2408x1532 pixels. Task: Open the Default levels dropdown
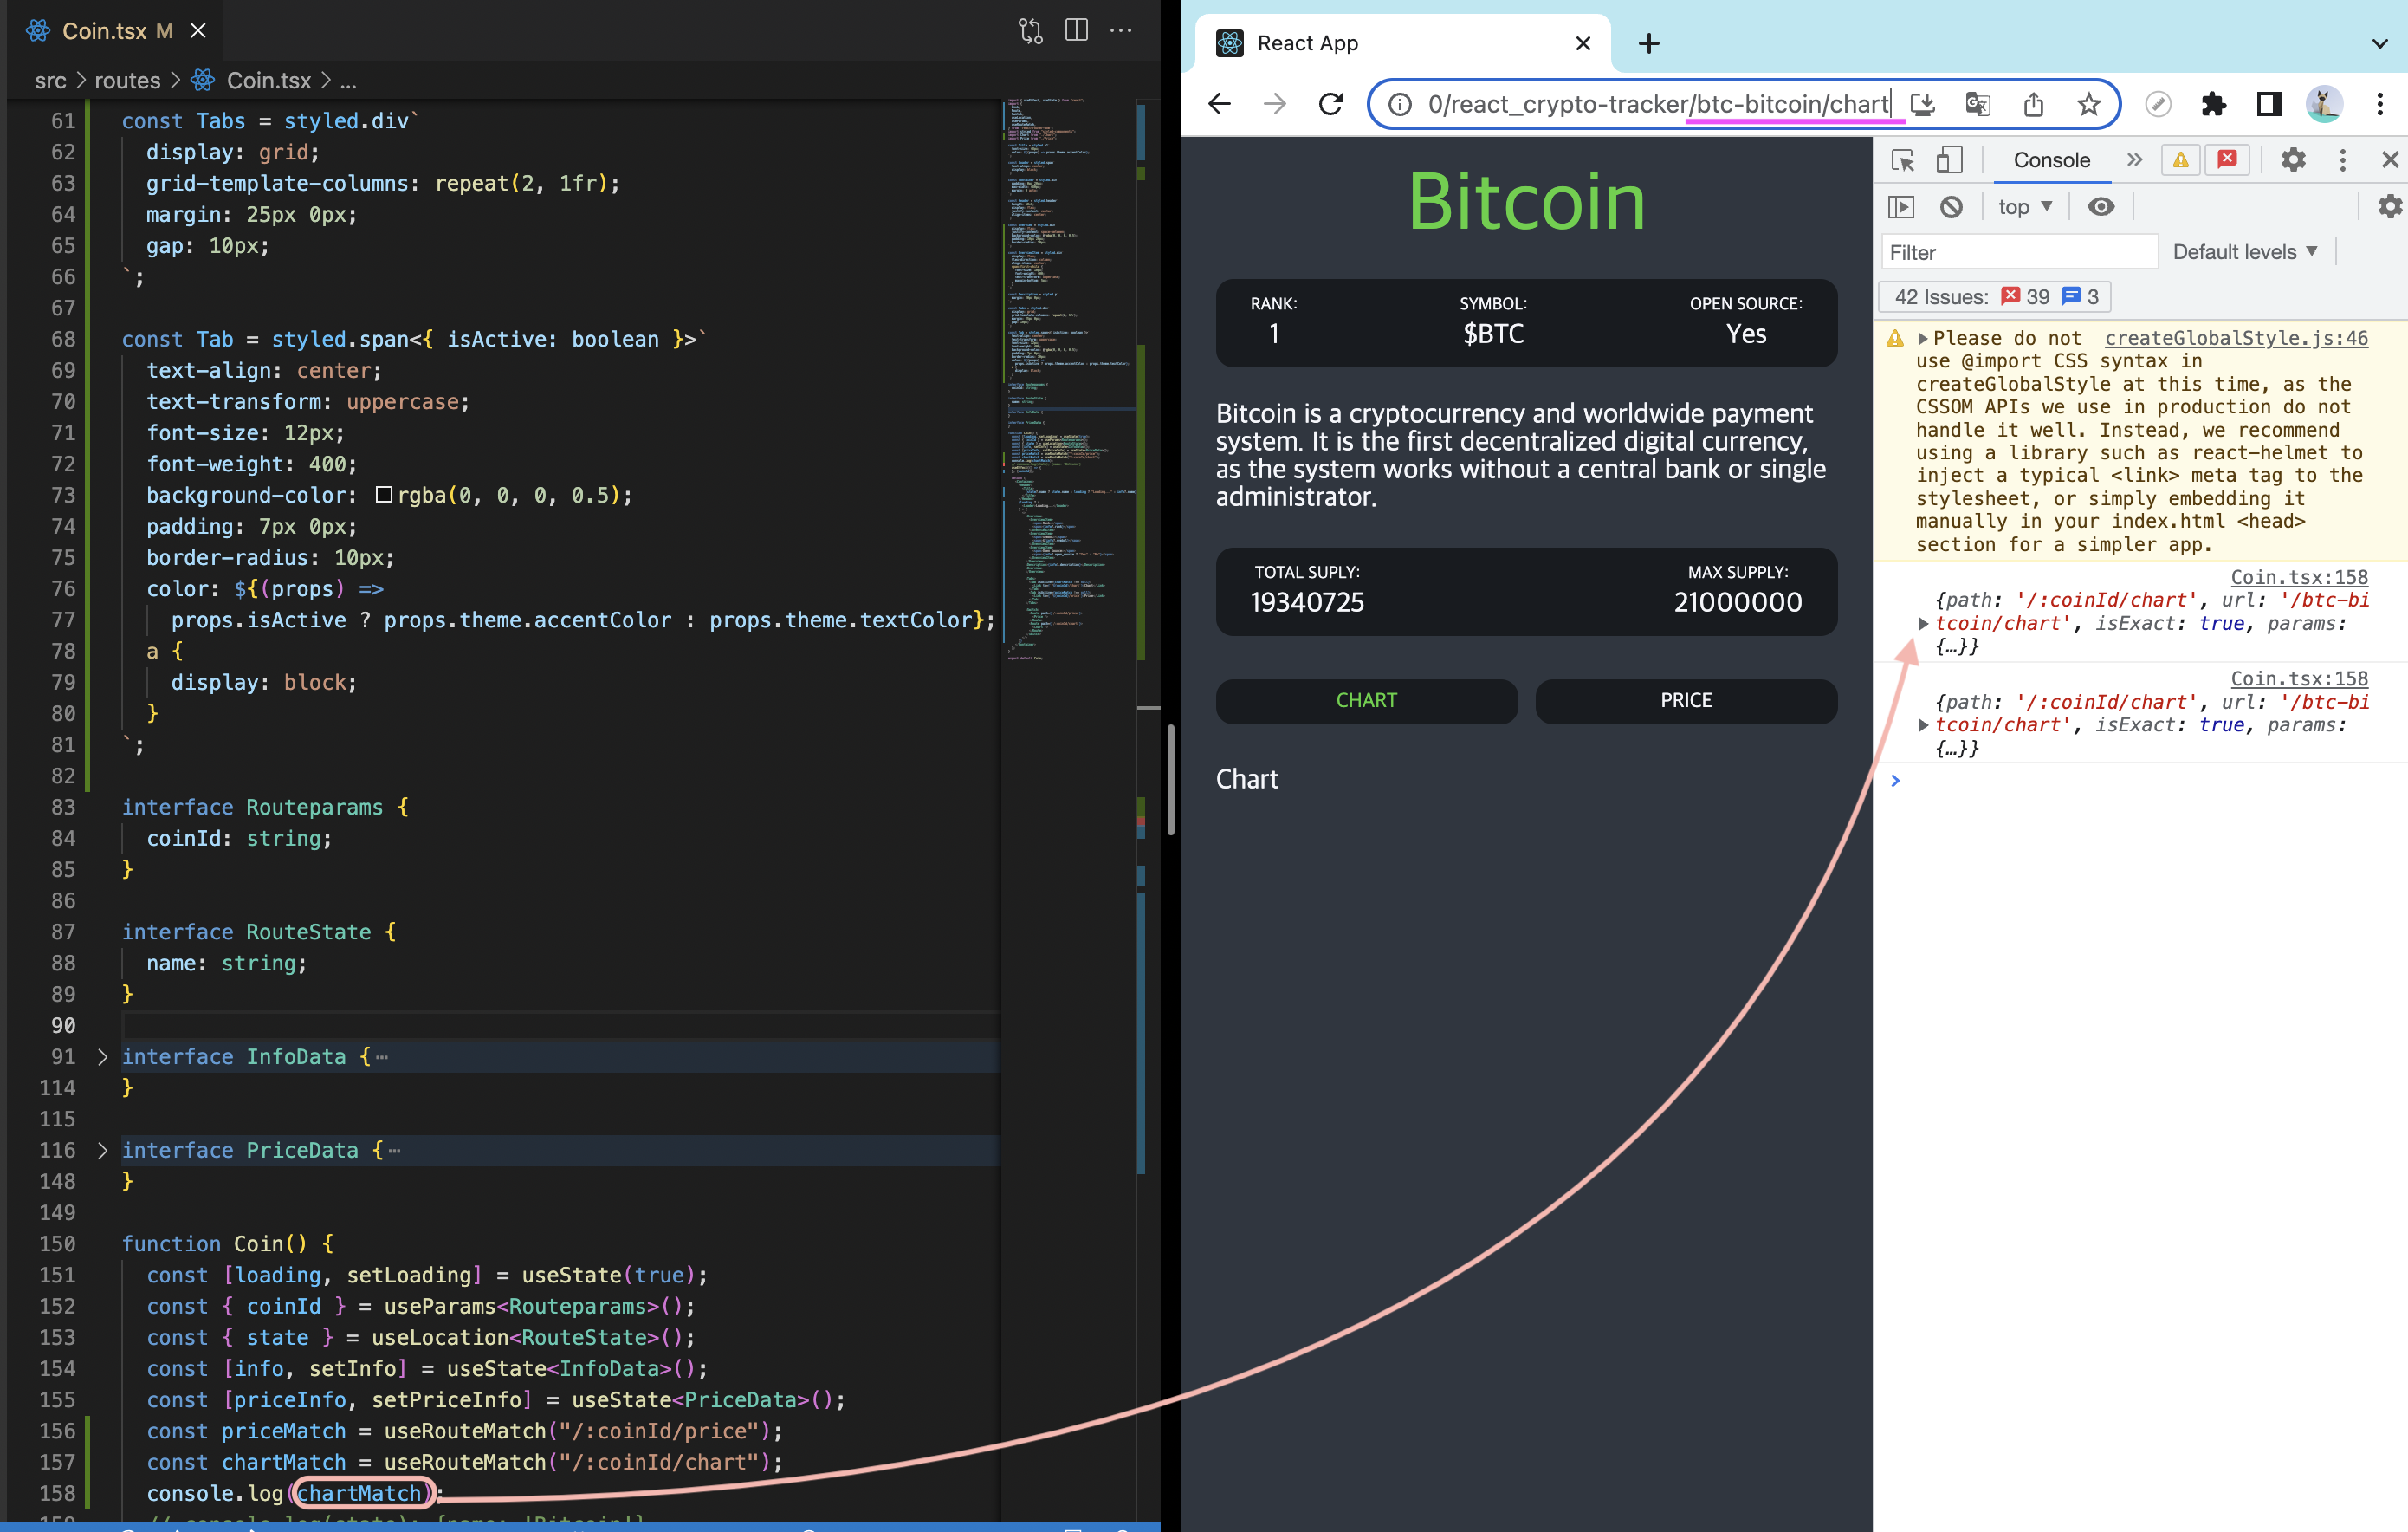[2244, 252]
